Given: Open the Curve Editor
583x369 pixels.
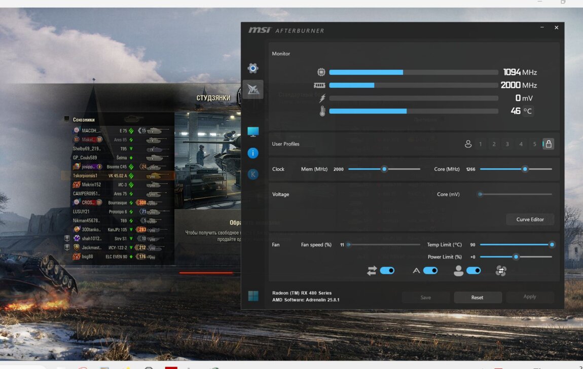Looking at the screenshot, I should pos(530,219).
